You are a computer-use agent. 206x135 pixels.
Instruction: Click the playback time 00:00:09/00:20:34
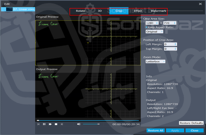pos(126,124)
